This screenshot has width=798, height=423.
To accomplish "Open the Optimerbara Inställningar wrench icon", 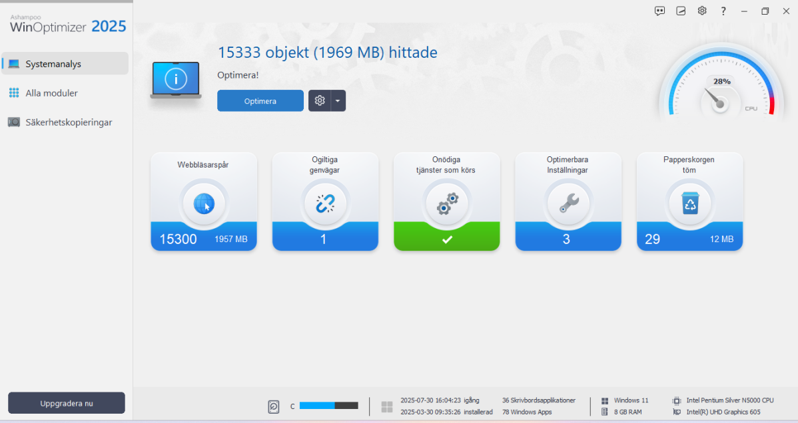I will tap(568, 204).
